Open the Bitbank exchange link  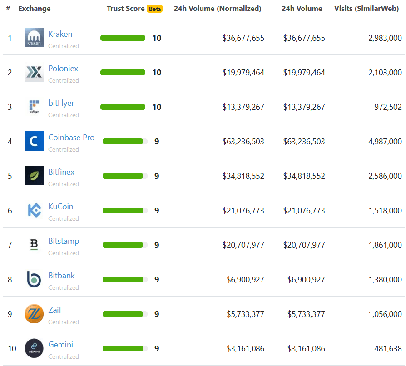coord(61,276)
